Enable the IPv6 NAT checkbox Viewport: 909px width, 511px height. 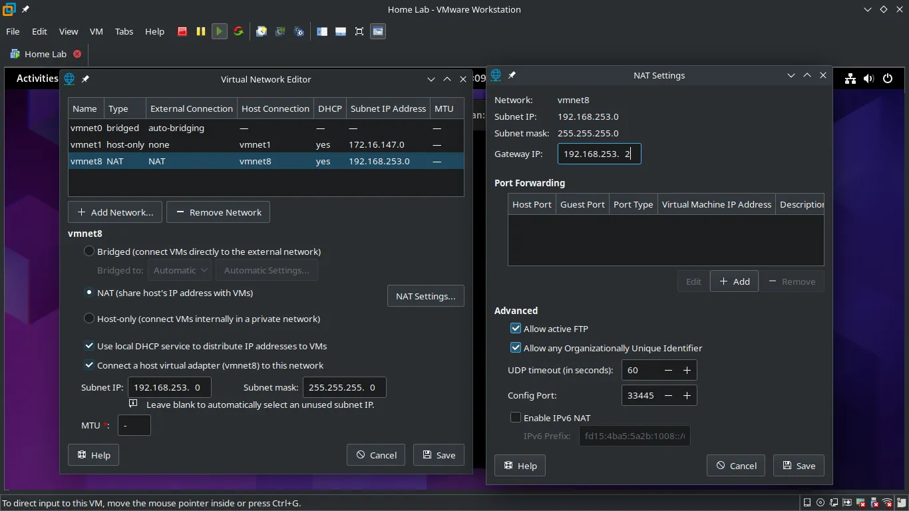coord(516,418)
